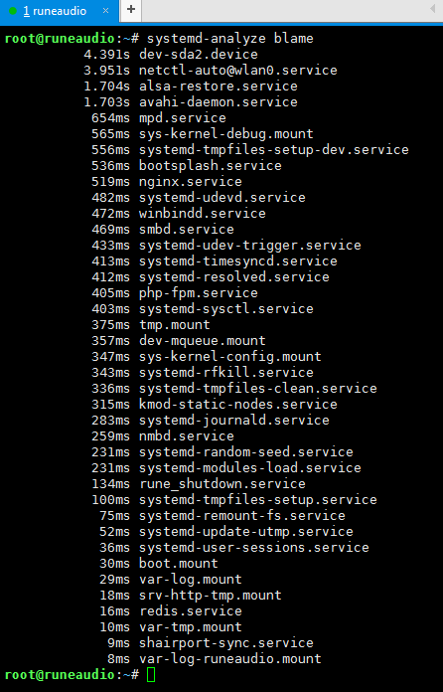Click the smbd.service line
The image size is (443, 692).
(163, 229)
